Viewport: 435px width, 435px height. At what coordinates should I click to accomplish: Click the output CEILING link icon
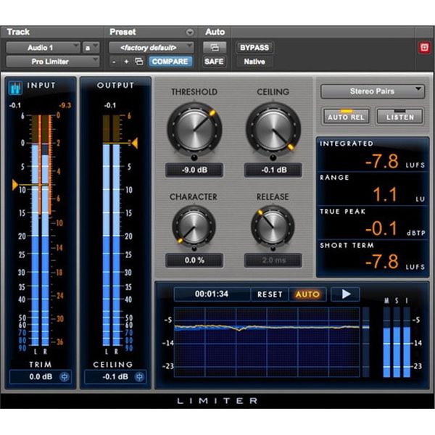pos(139,377)
